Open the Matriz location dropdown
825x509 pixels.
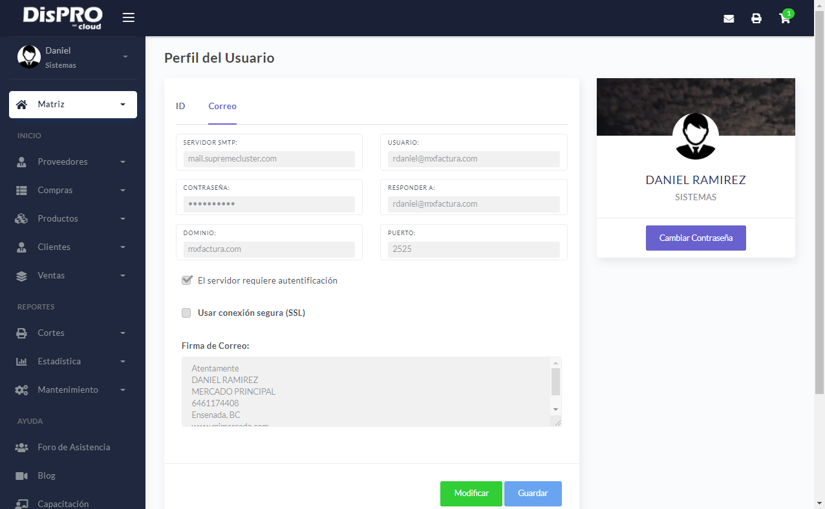[122, 104]
